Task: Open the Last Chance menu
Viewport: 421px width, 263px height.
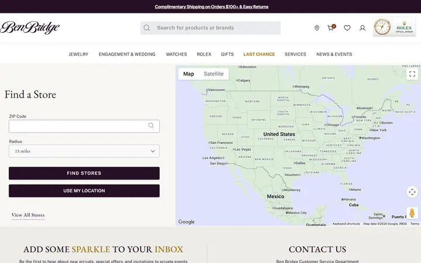Action: (259, 54)
